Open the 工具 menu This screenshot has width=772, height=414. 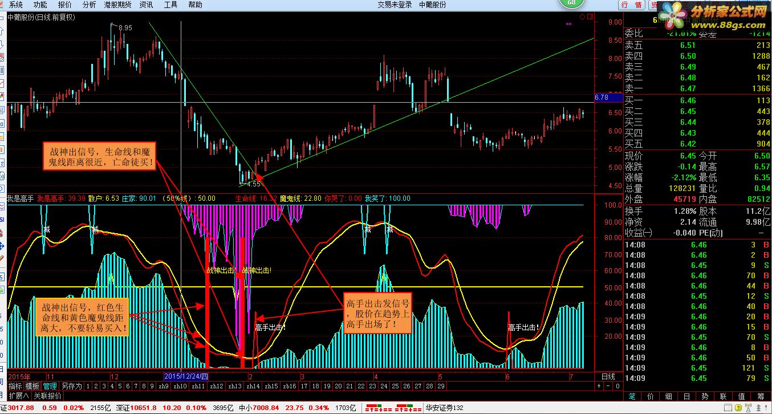pos(170,5)
